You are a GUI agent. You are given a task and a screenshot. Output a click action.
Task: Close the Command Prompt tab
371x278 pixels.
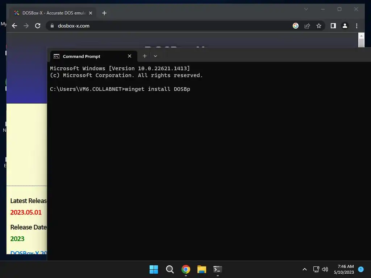coord(129,56)
